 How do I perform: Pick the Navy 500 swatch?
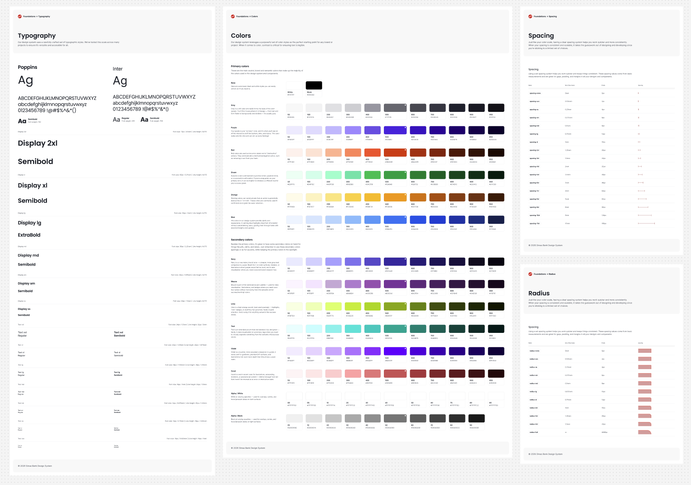395,262
